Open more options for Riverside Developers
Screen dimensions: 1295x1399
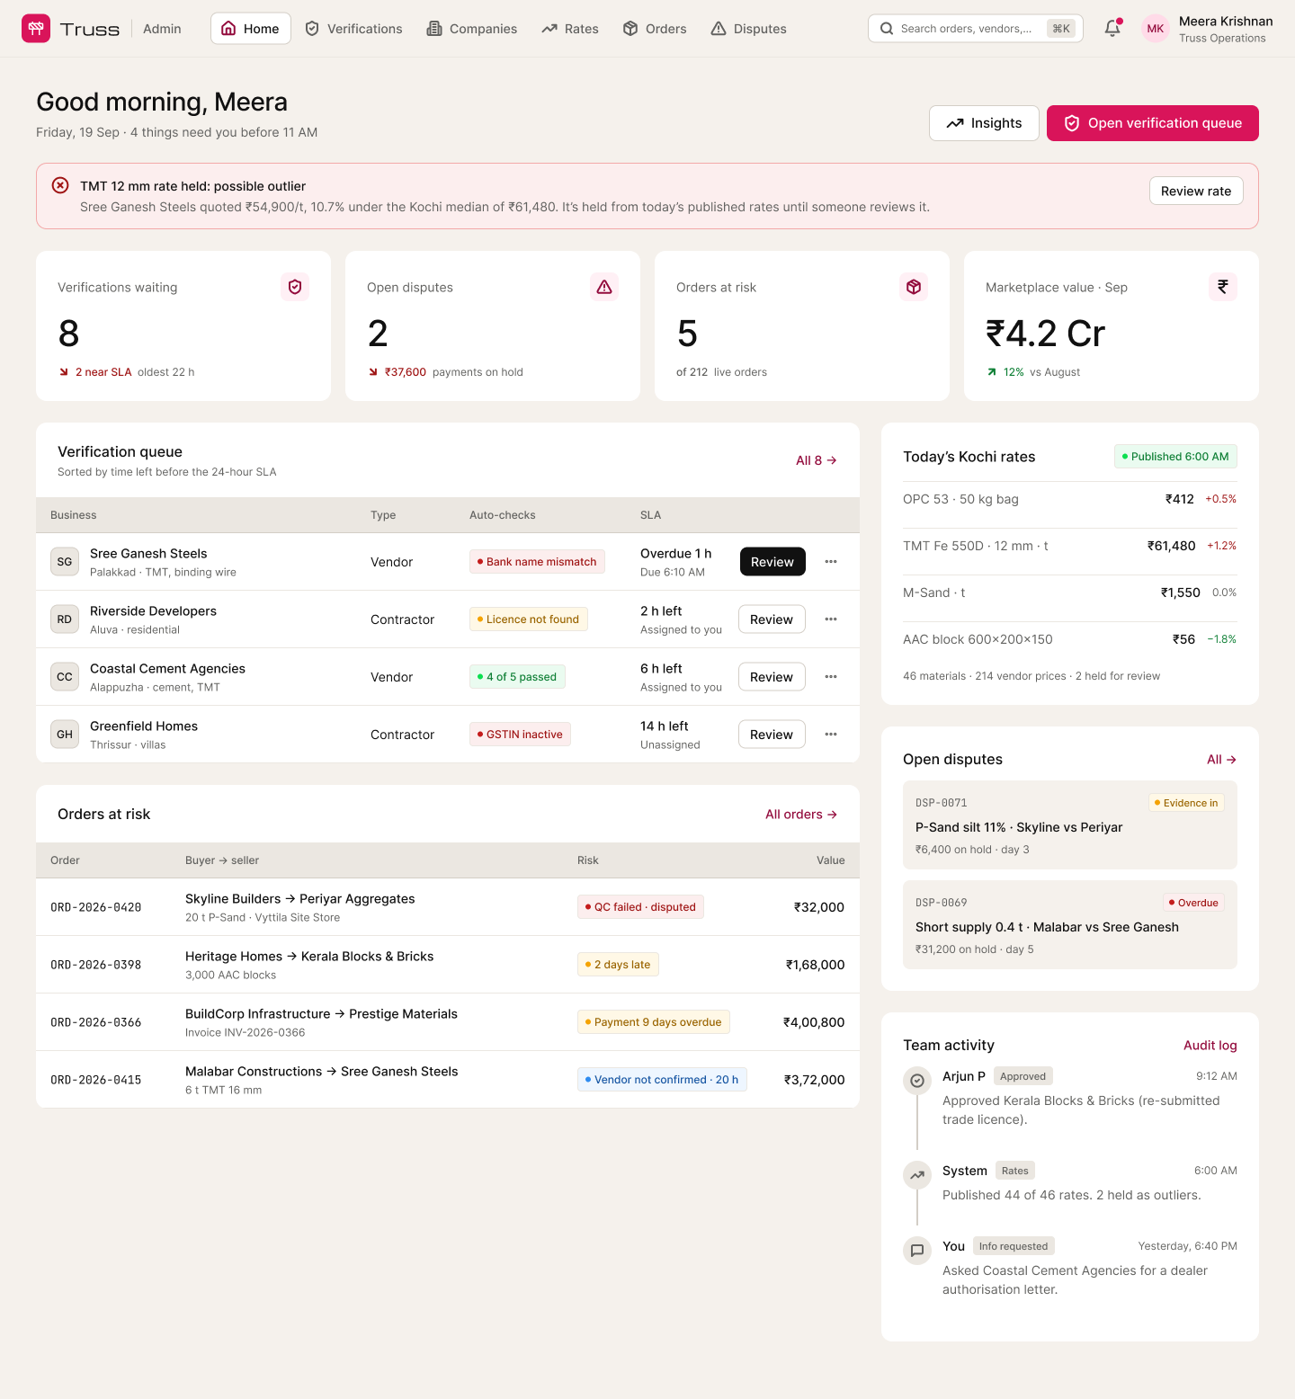tap(831, 619)
